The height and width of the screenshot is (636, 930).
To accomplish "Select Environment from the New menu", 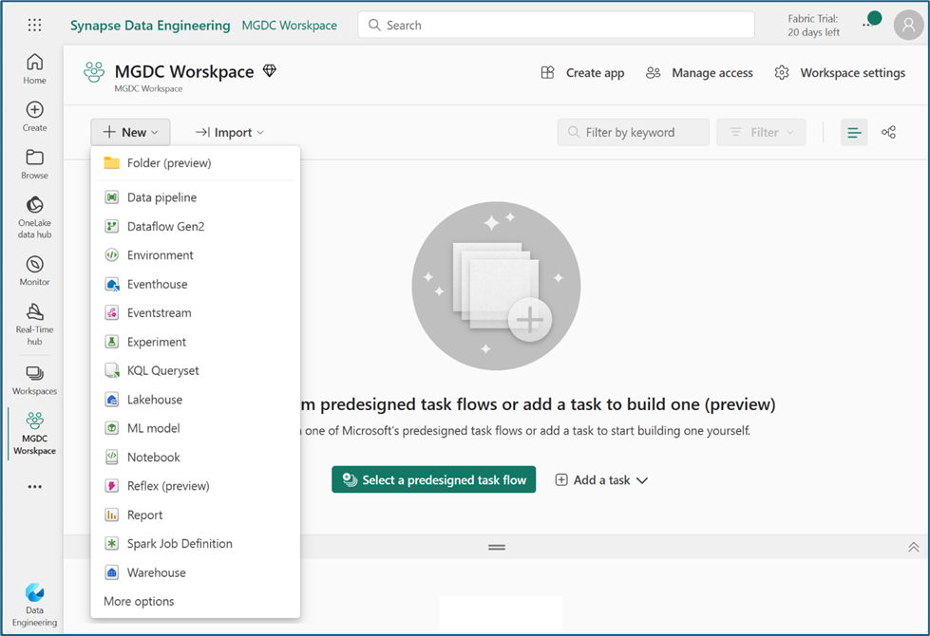I will pyautogui.click(x=196, y=255).
